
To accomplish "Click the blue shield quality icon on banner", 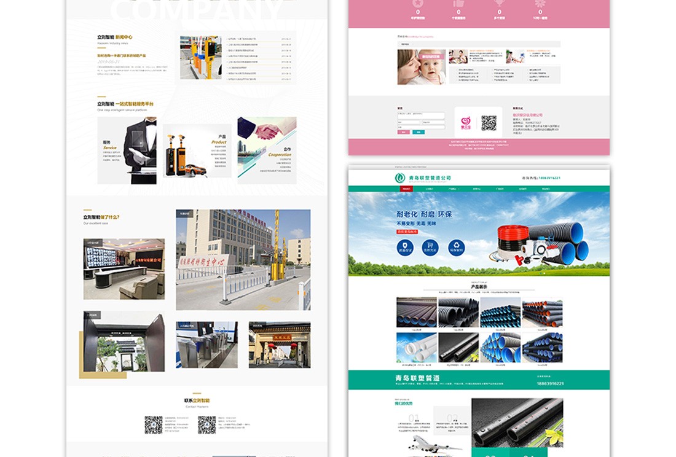I will (404, 248).
